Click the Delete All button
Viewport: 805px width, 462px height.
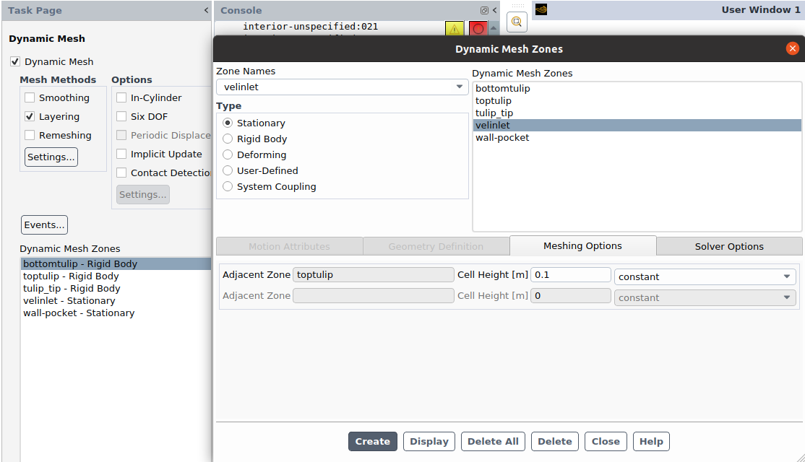pos(493,442)
